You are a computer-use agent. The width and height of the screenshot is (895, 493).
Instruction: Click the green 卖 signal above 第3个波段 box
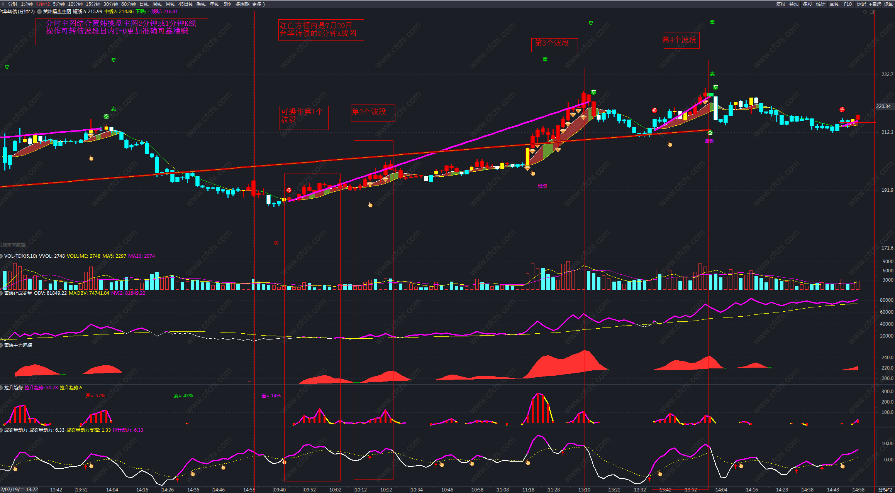545,59
